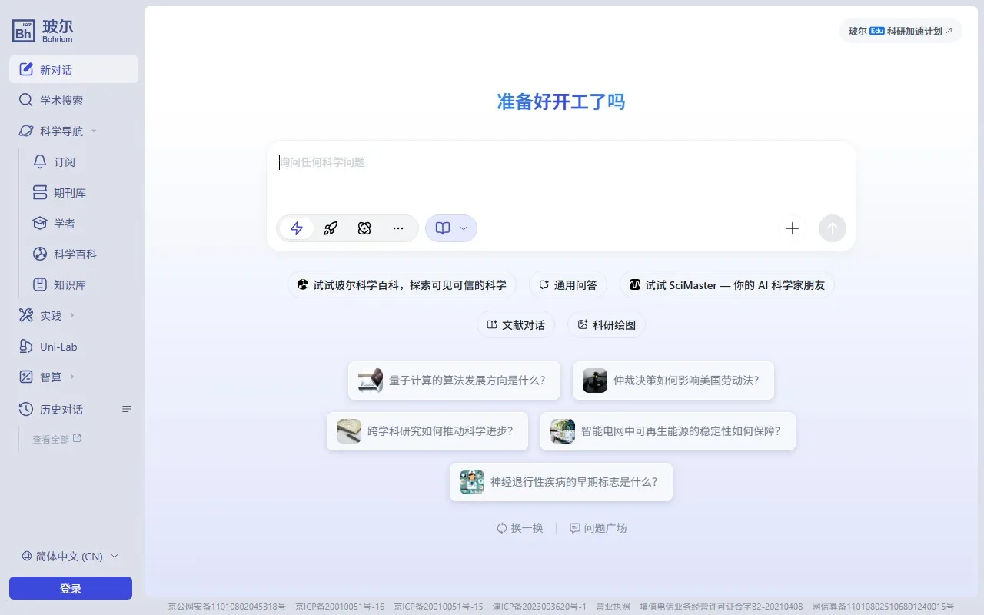
Task: Open more modes via the ellipsis icon
Action: pyautogui.click(x=398, y=228)
